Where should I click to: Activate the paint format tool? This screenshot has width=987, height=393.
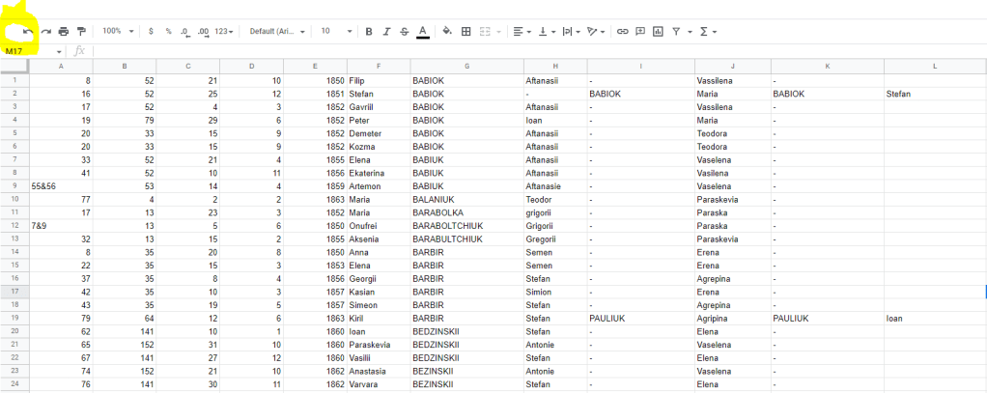pyautogui.click(x=81, y=32)
